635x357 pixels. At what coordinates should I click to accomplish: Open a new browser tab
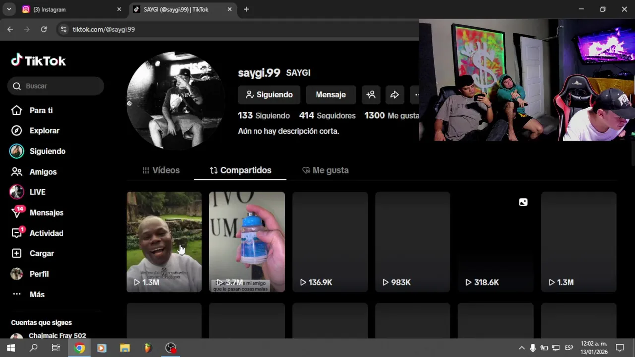[246, 9]
